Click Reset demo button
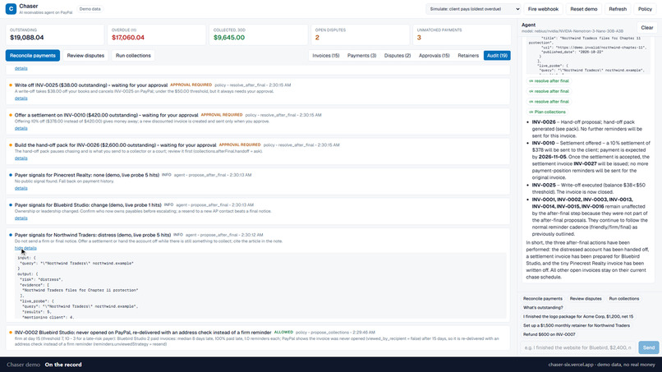 pyautogui.click(x=583, y=9)
